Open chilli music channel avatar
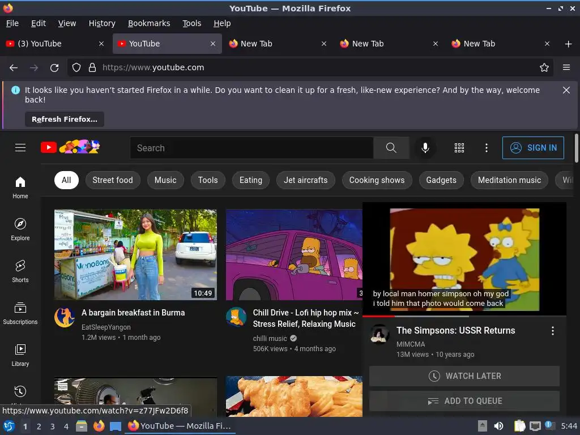This screenshot has width=580, height=435. pyautogui.click(x=236, y=317)
